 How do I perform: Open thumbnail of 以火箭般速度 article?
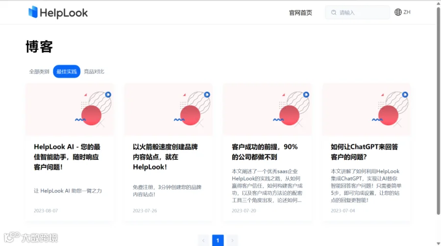tap(169, 109)
